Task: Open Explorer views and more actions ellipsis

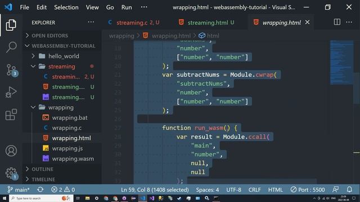Action: tap(91, 22)
